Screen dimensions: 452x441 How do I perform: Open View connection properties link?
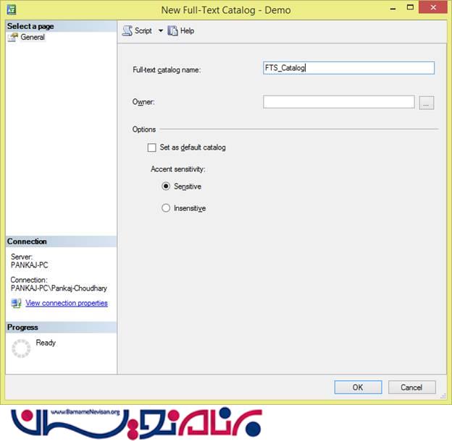tap(67, 303)
